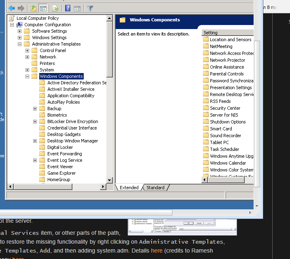Click the tree pane scroll-right arrow
Screen dimensions: 290x259
click(103, 187)
